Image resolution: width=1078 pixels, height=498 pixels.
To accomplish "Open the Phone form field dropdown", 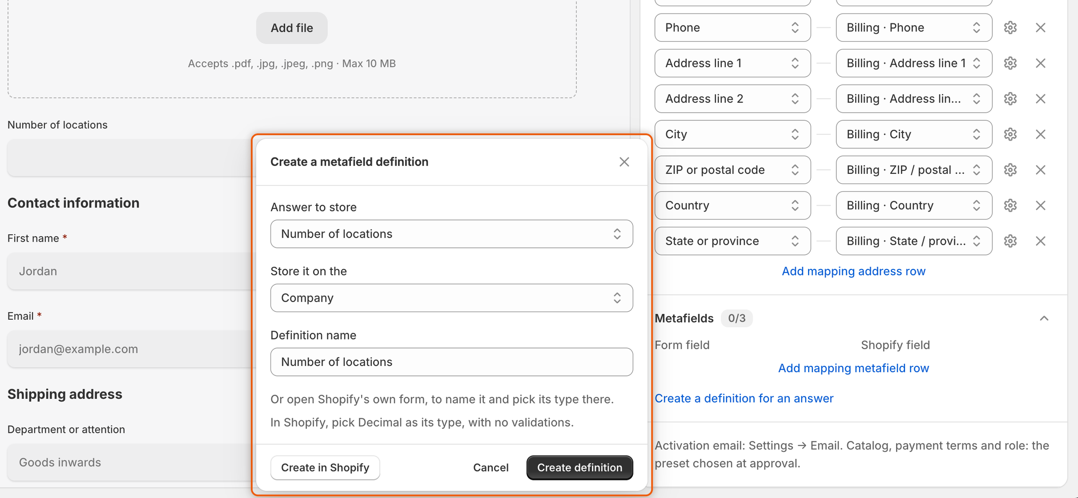I will [x=733, y=27].
